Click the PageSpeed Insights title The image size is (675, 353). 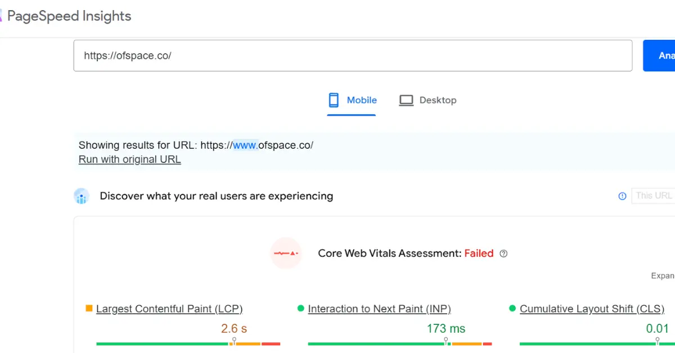click(69, 16)
